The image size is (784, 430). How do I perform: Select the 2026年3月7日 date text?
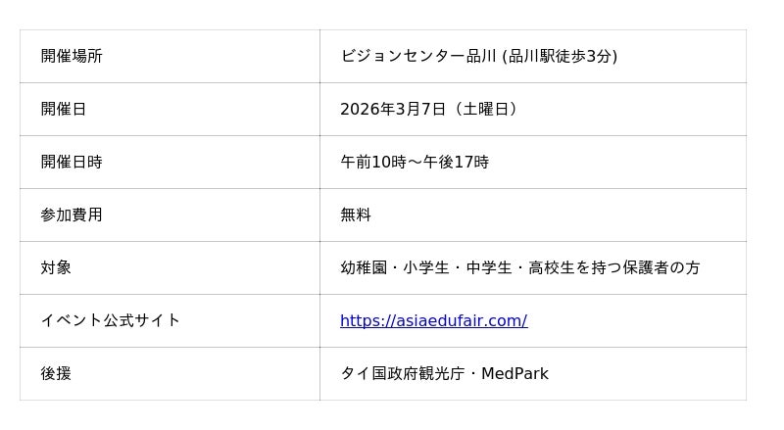pyautogui.click(x=393, y=109)
